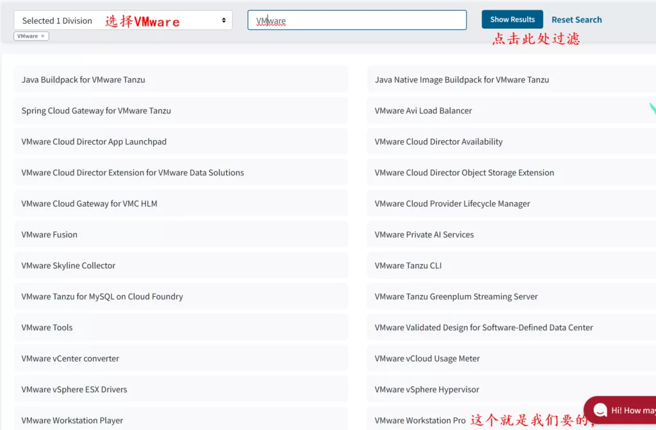Select VMware Private AI Services
656x430 pixels.
[x=424, y=235]
